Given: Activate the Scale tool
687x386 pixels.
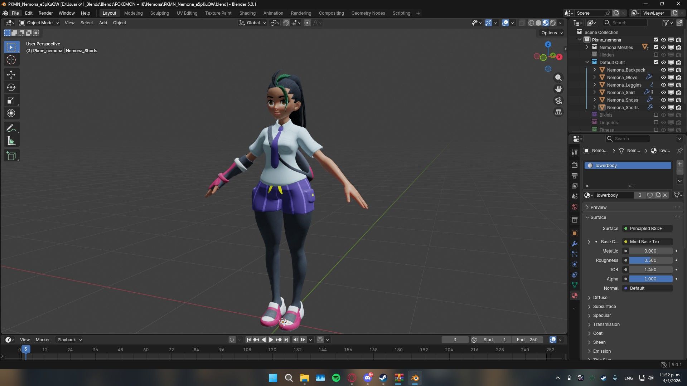Looking at the screenshot, I should point(11,101).
